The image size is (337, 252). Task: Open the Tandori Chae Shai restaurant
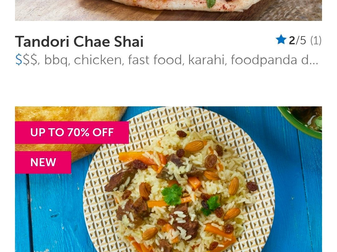click(x=79, y=41)
